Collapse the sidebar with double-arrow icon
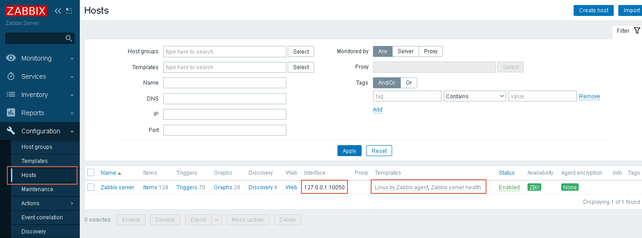Image resolution: width=642 pixels, height=238 pixels. (57, 10)
